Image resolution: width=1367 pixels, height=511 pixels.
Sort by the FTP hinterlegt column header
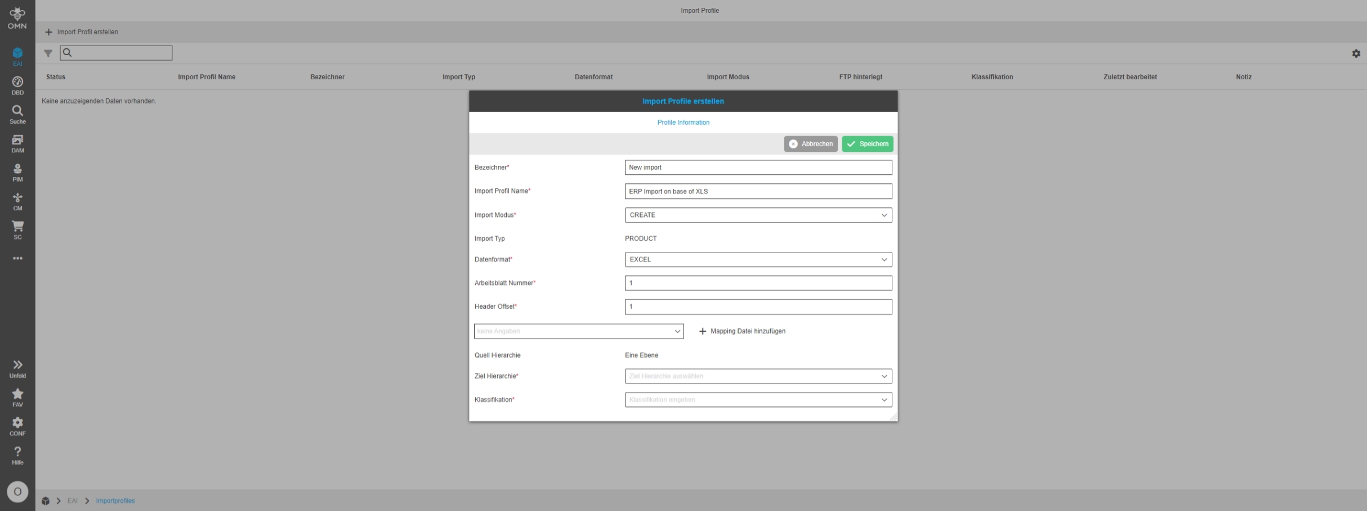pos(860,77)
